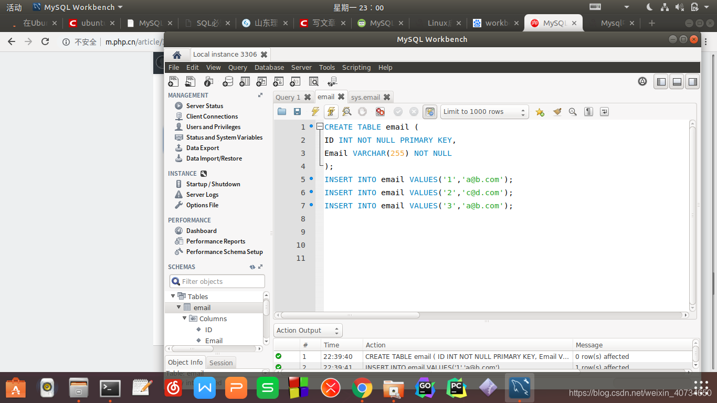Save snippet with the star icon
This screenshot has width=717, height=403.
pyautogui.click(x=540, y=112)
